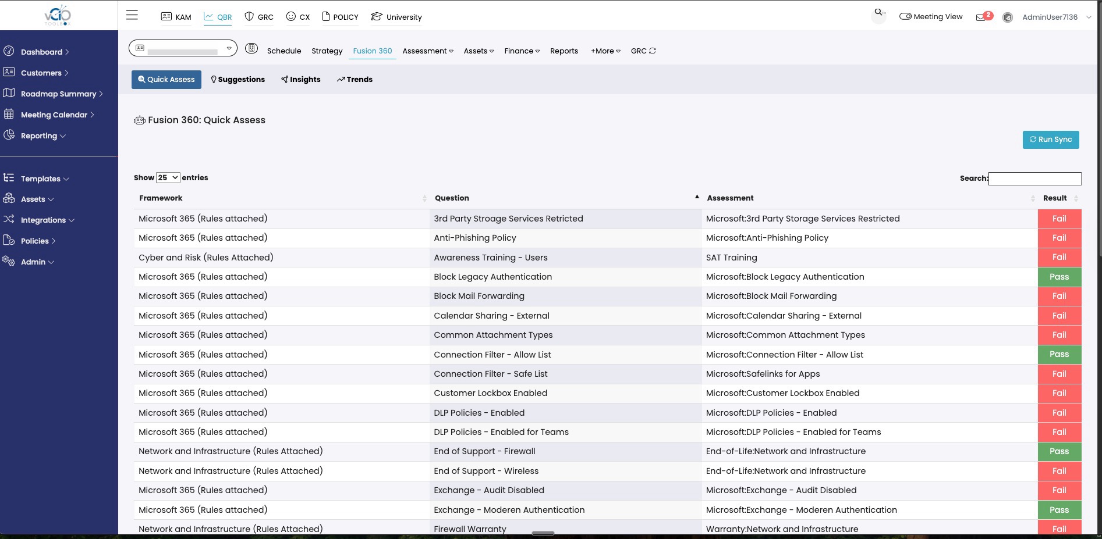1102x539 pixels.
Task: Expand the Finance menu
Action: click(x=522, y=51)
